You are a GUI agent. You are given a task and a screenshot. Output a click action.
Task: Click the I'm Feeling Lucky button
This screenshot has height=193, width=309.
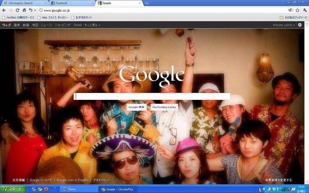pos(164,107)
